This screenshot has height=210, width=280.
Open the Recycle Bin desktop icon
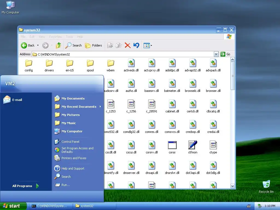click(x=266, y=186)
